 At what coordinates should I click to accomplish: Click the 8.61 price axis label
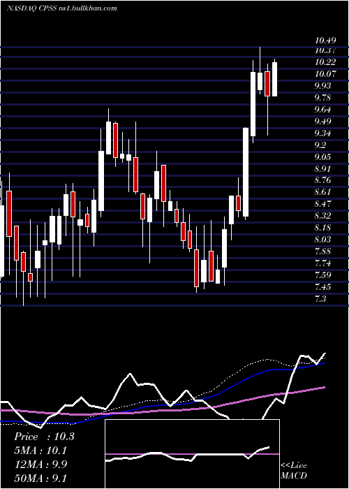click(324, 192)
